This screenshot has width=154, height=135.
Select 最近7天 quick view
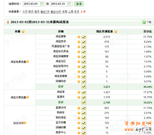[x=45, y=12]
